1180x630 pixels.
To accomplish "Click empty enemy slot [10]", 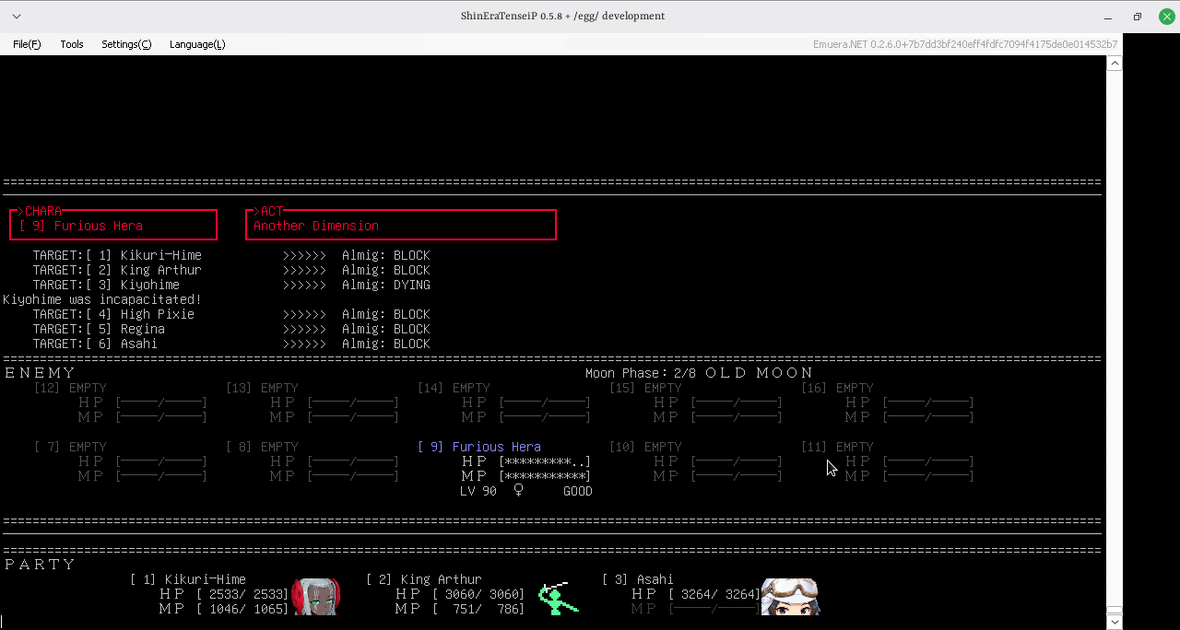I will [645, 447].
